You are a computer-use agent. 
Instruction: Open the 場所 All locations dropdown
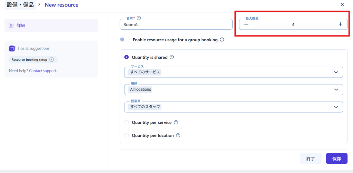pos(336,90)
